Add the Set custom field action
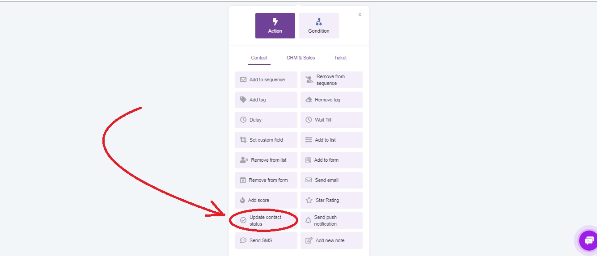 (x=266, y=140)
